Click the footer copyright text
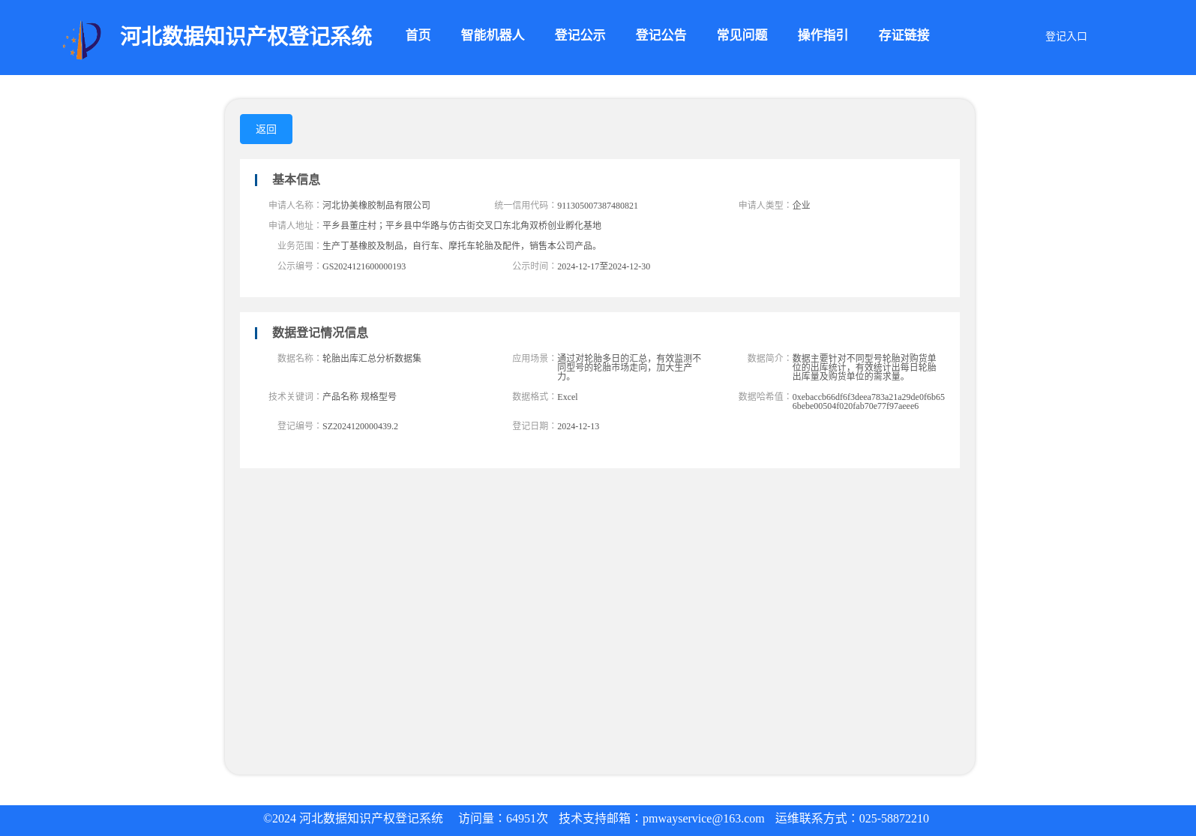 click(x=353, y=819)
